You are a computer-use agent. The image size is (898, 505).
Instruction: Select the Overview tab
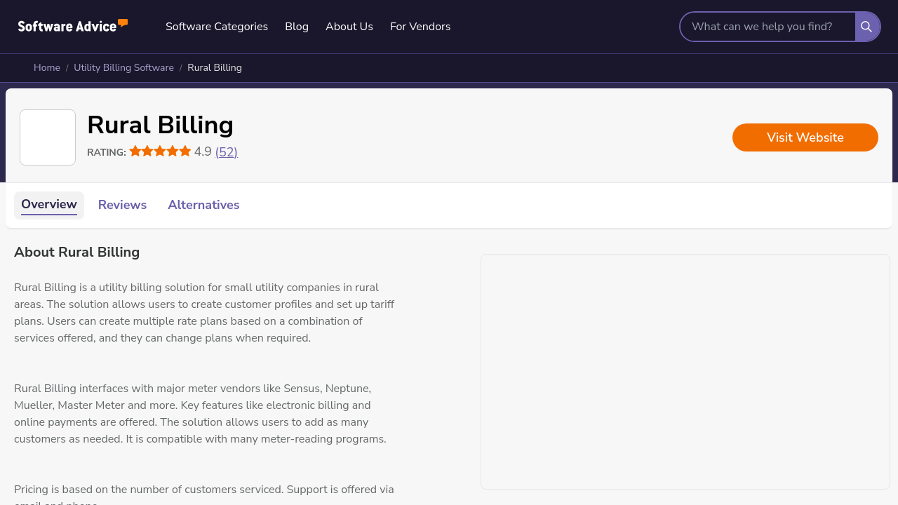49,205
